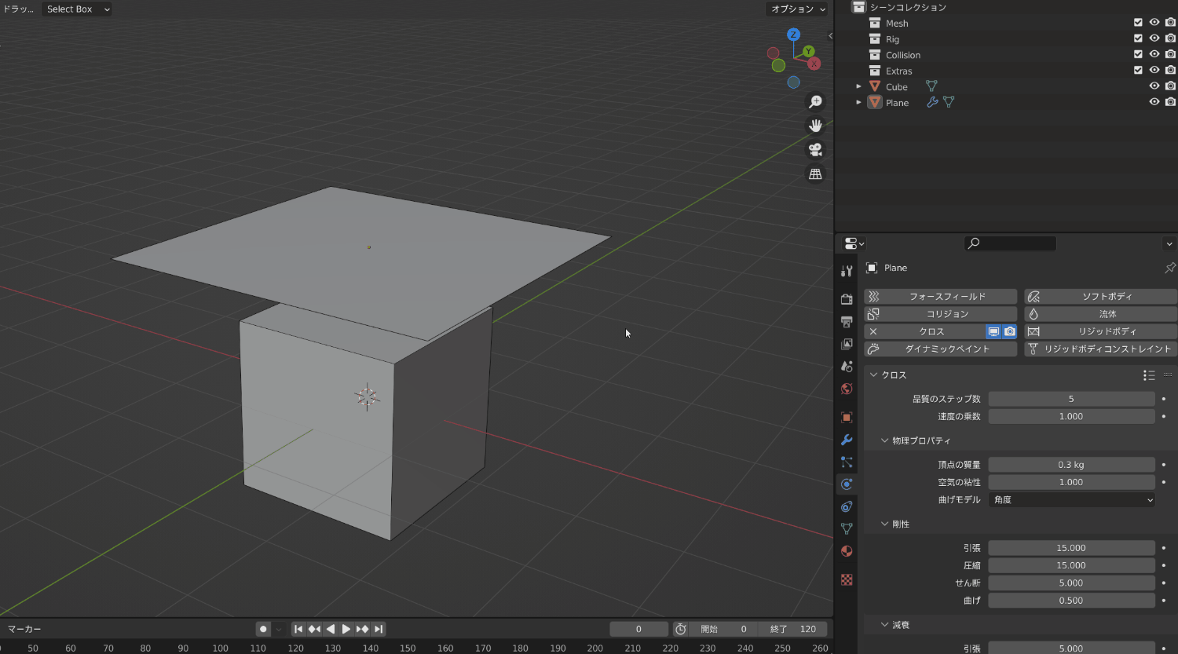Open the 曲げモデル 角度 dropdown
This screenshot has width=1178, height=654.
click(x=1071, y=499)
